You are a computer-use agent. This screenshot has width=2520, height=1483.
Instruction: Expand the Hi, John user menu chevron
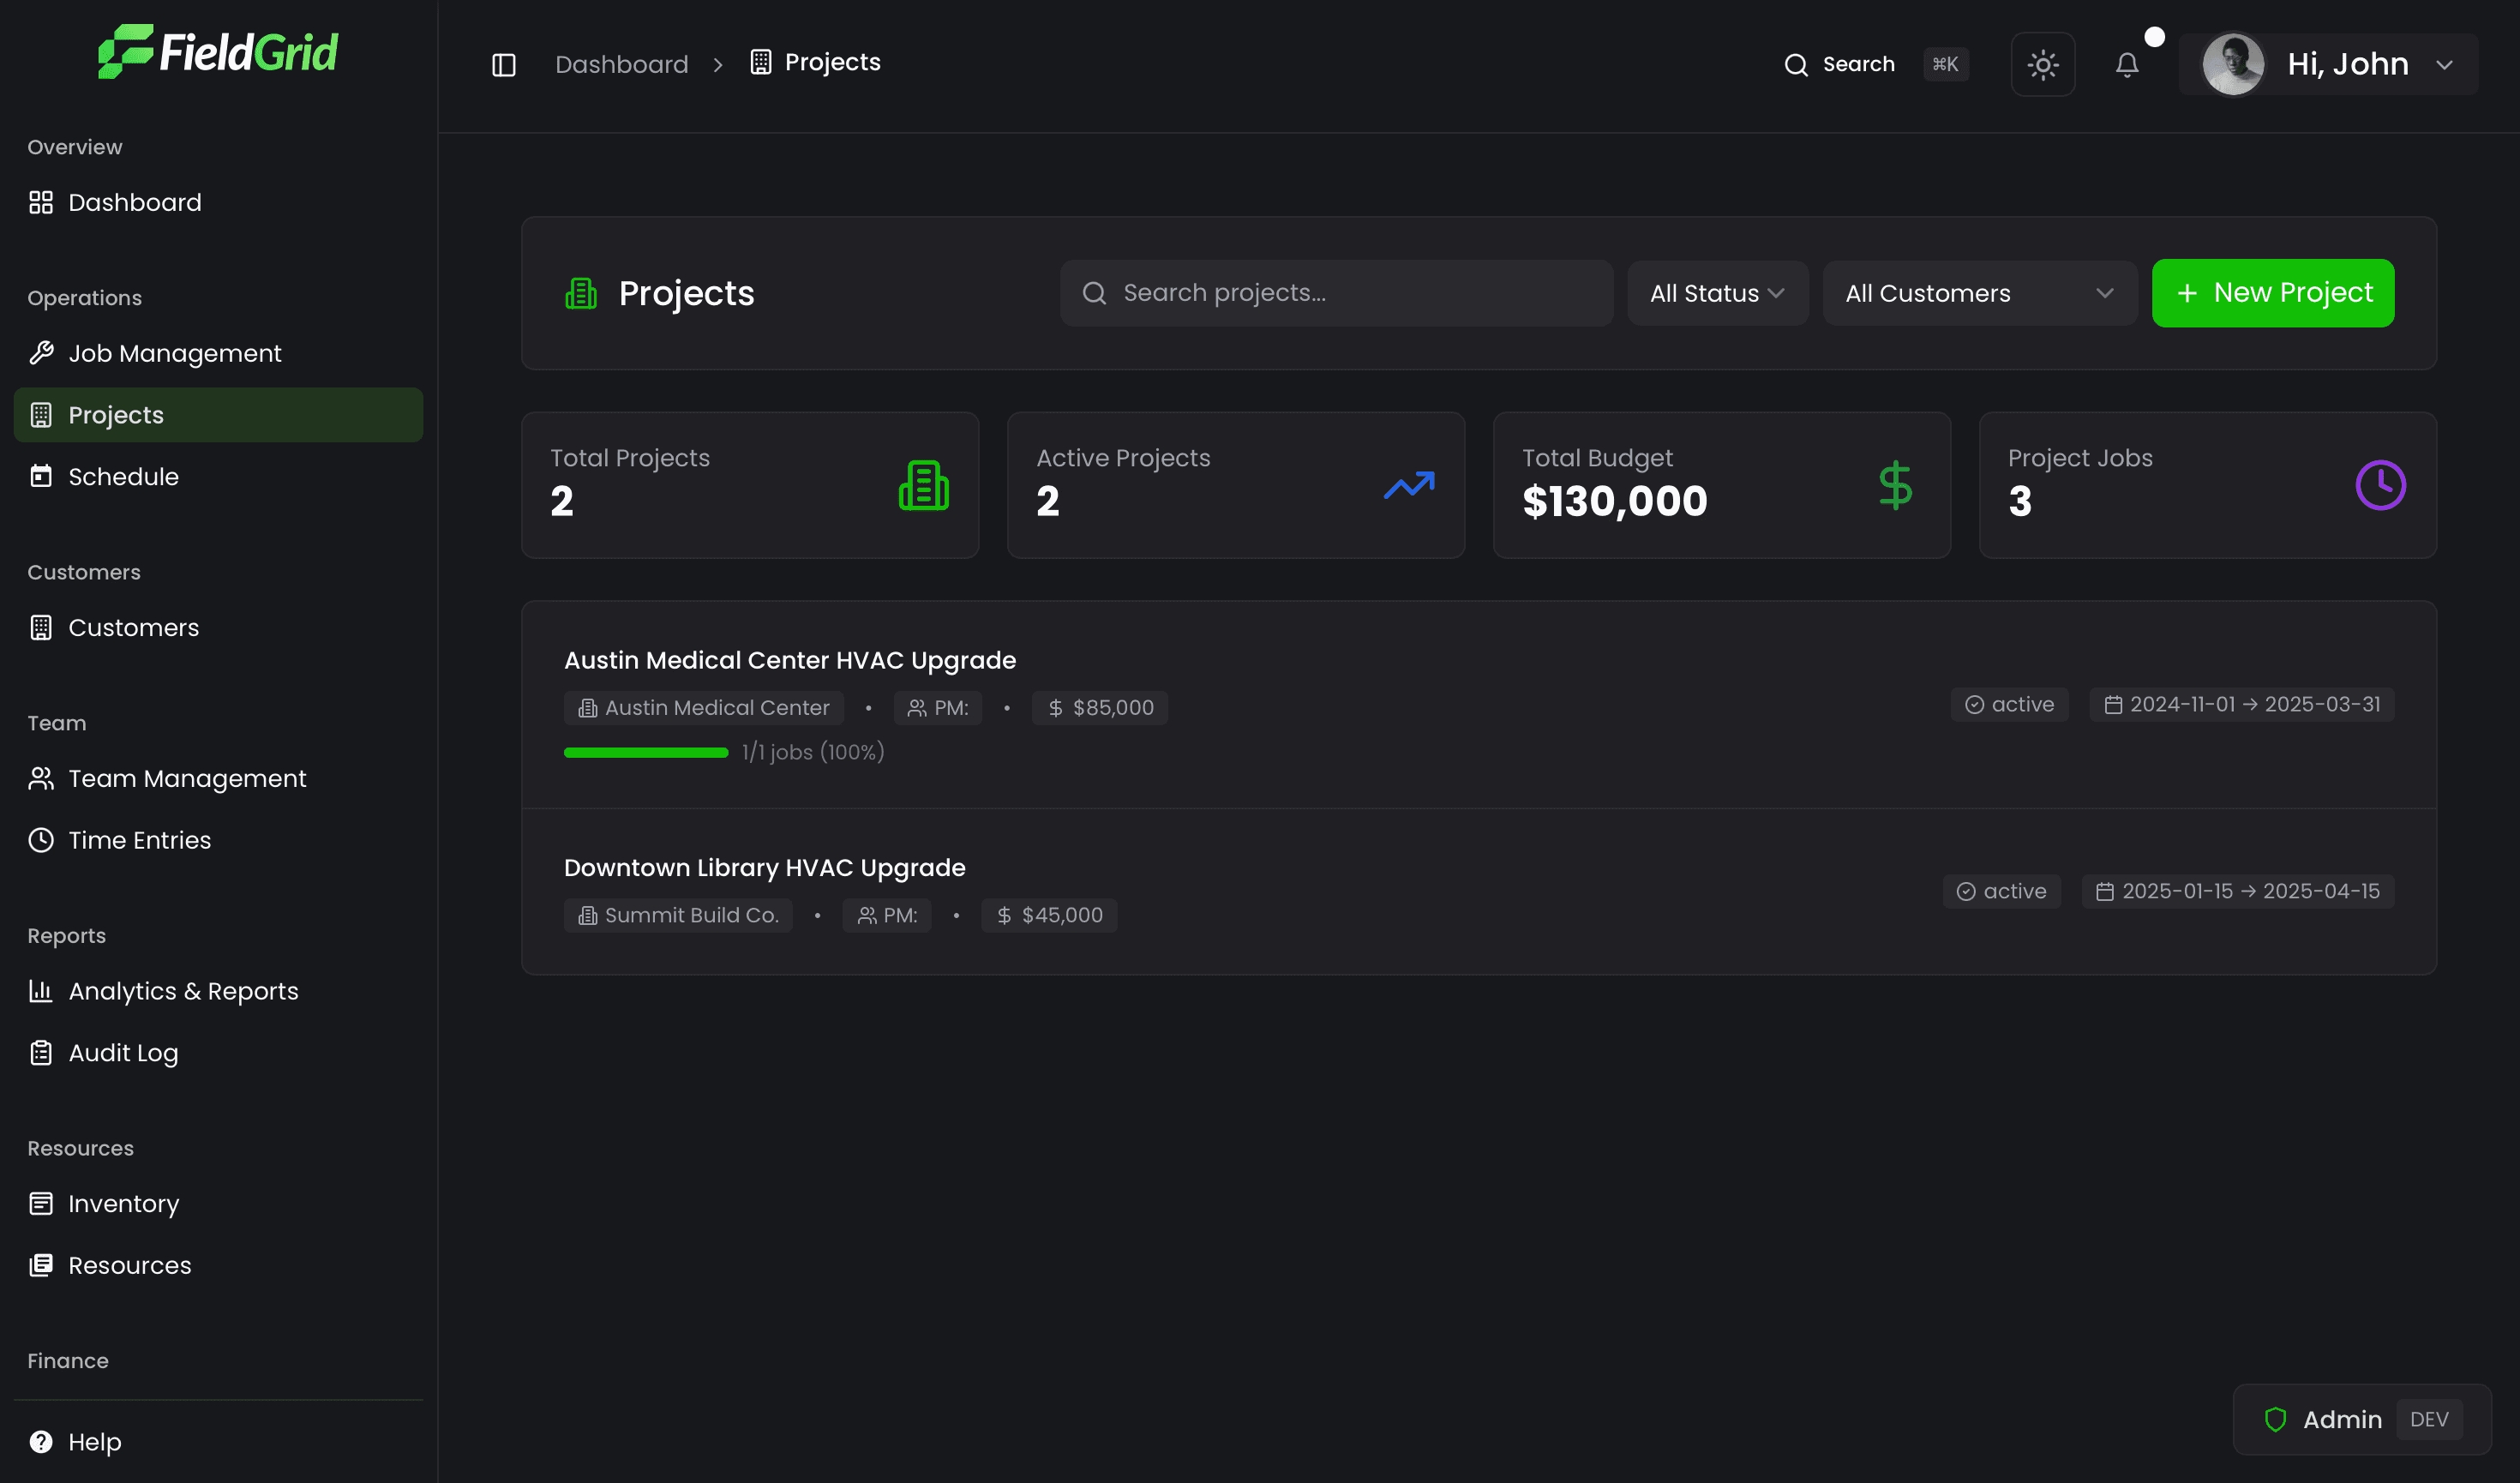coord(2445,65)
